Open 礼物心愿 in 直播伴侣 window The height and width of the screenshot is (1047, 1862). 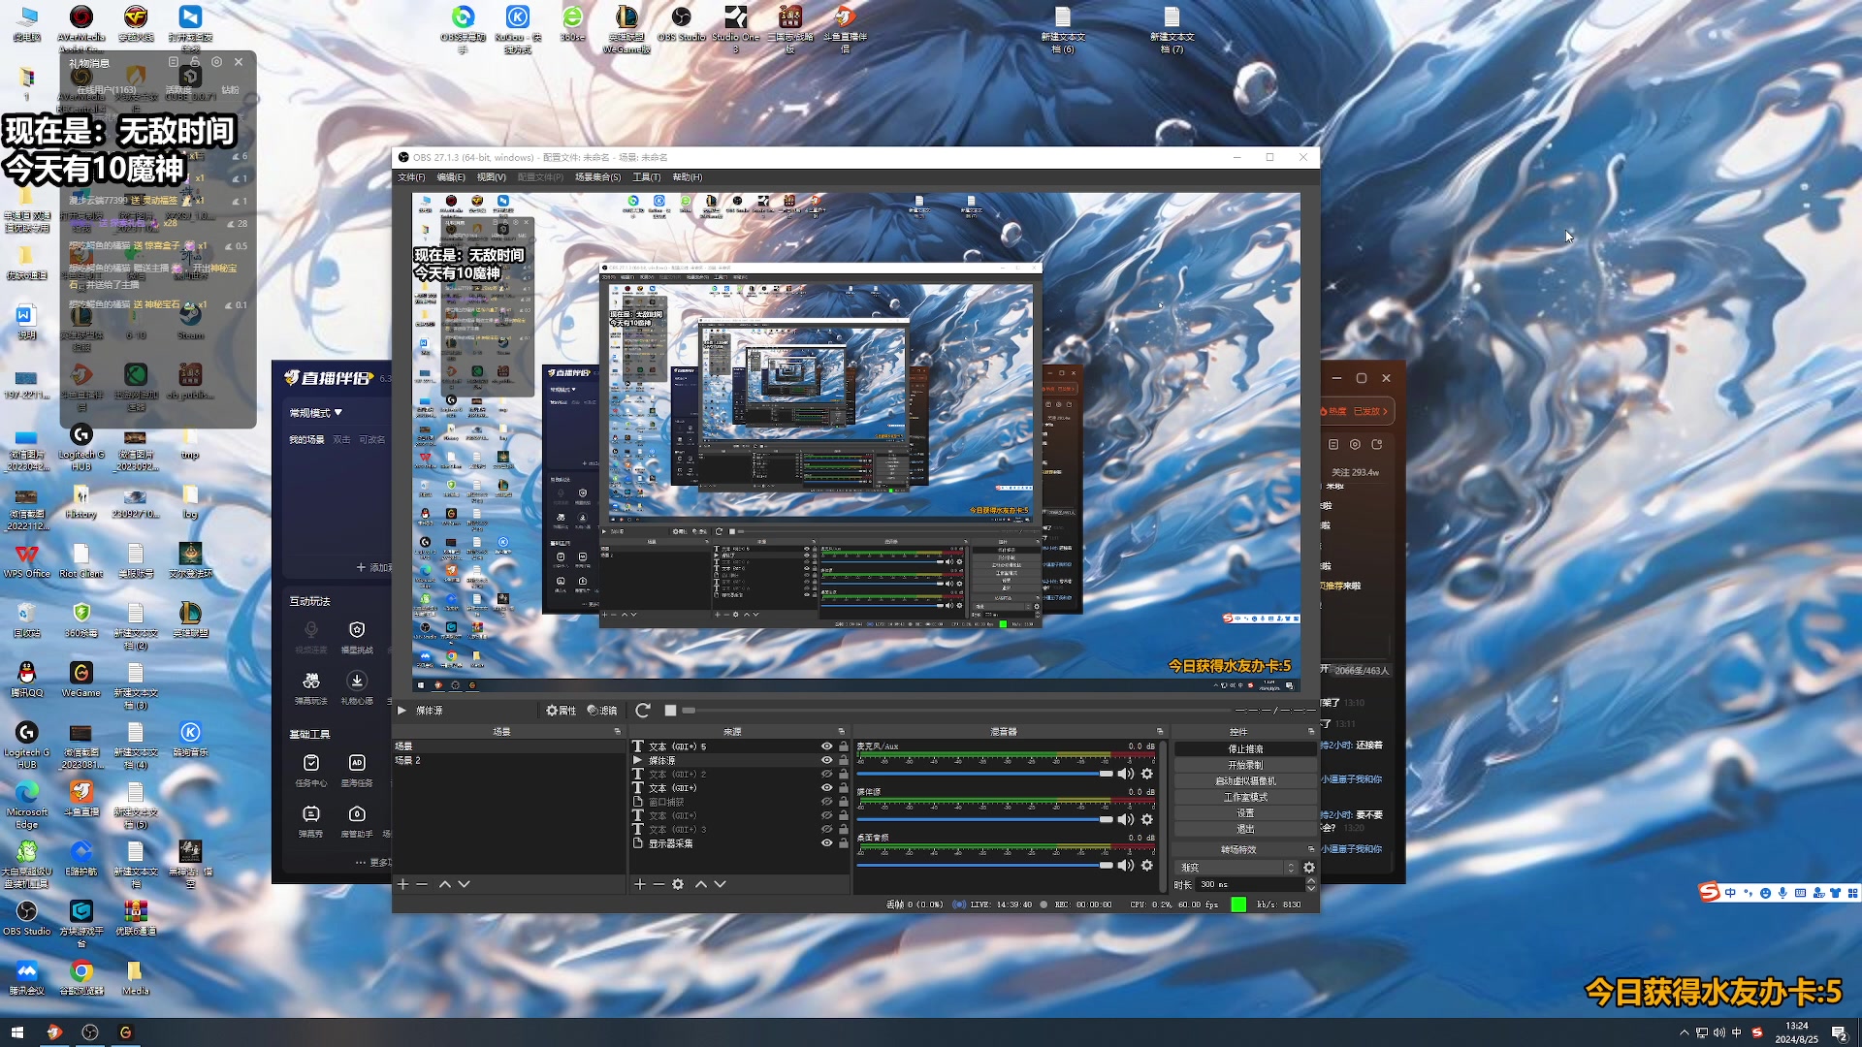(x=357, y=687)
